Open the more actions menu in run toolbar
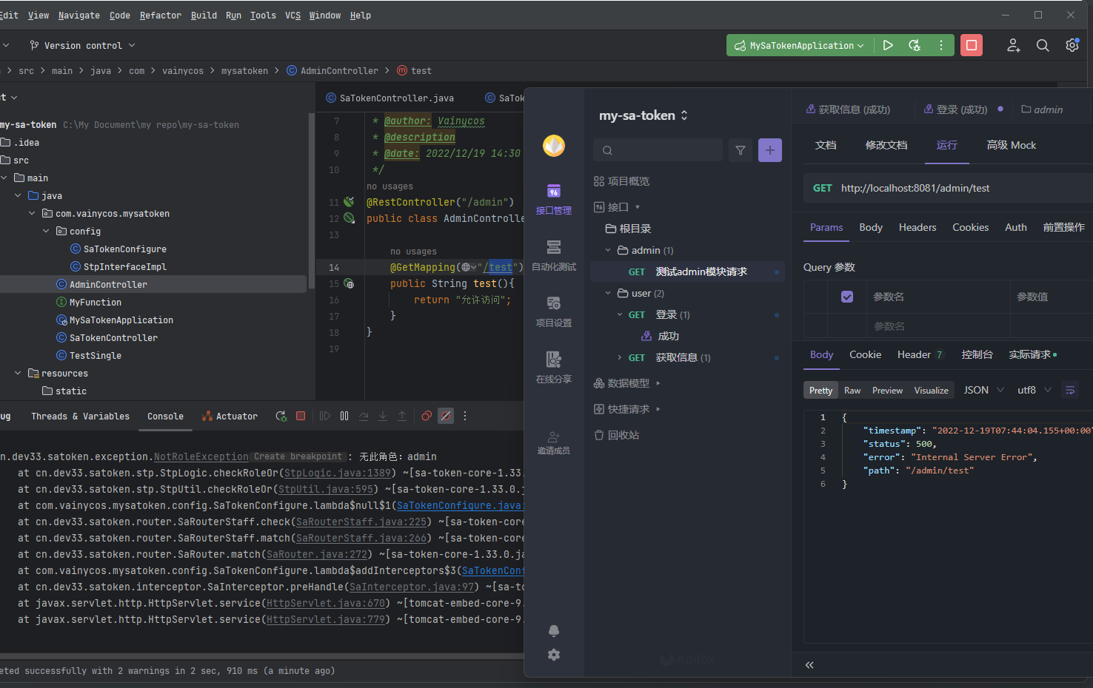 (941, 45)
